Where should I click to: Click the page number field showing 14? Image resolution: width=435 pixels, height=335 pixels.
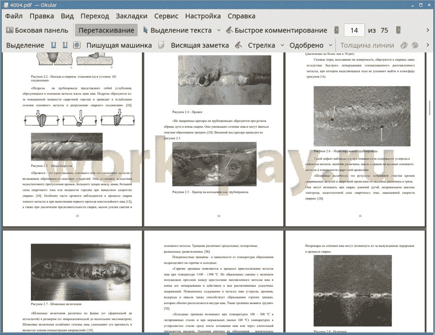(354, 30)
